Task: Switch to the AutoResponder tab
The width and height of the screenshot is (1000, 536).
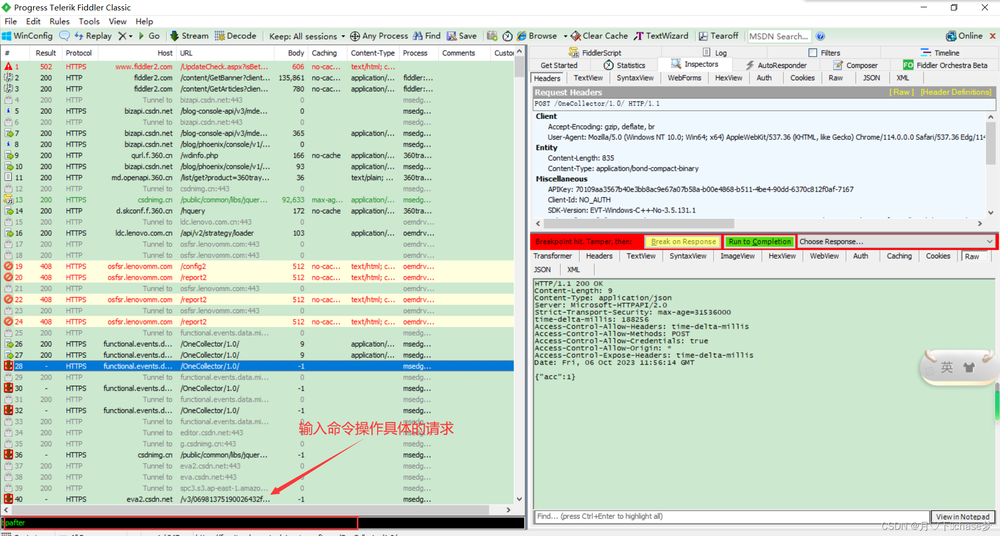Action: pos(776,65)
